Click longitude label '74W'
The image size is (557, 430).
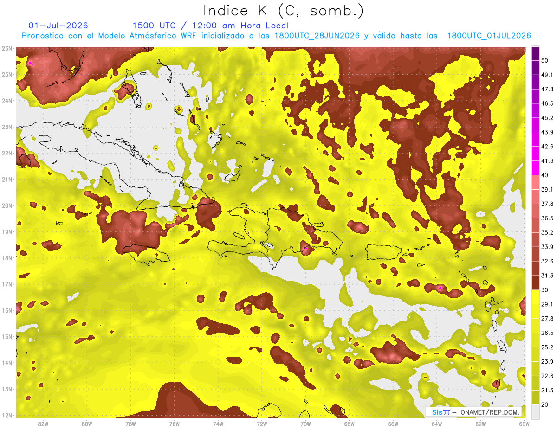click(x=218, y=424)
